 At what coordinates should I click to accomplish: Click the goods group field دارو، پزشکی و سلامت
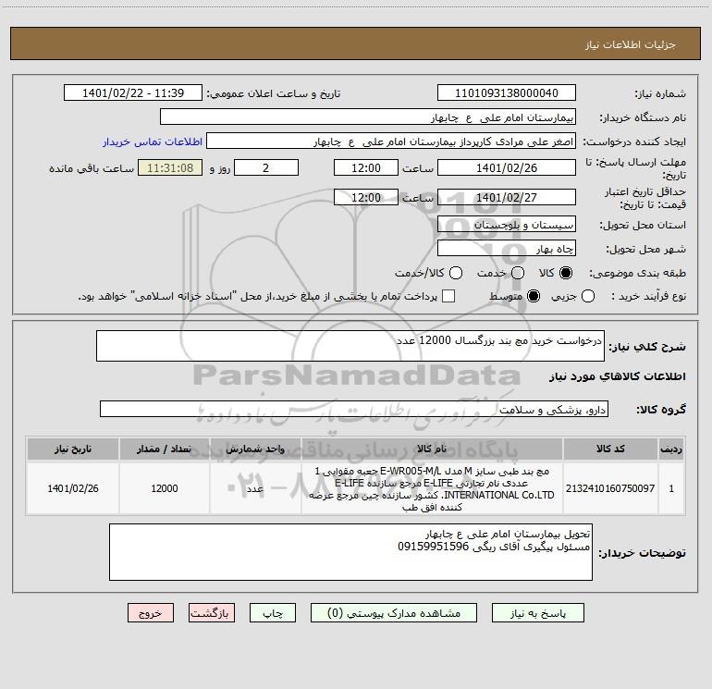tap(354, 409)
